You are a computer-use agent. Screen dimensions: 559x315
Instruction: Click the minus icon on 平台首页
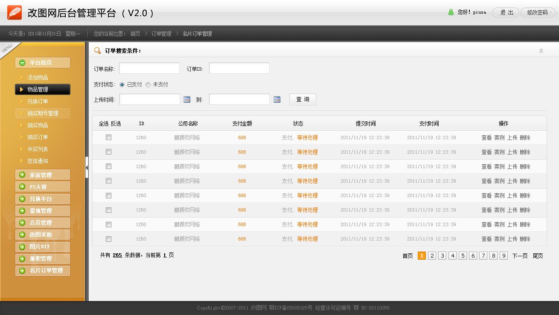[x=22, y=63]
